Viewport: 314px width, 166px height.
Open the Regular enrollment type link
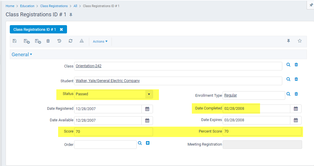point(230,95)
